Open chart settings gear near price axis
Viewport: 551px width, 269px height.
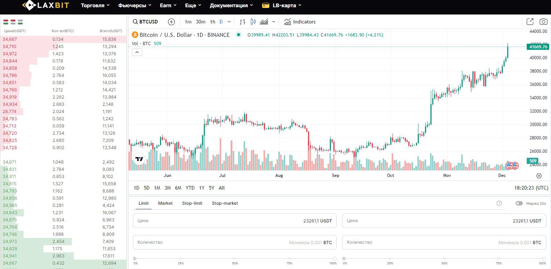point(539,176)
